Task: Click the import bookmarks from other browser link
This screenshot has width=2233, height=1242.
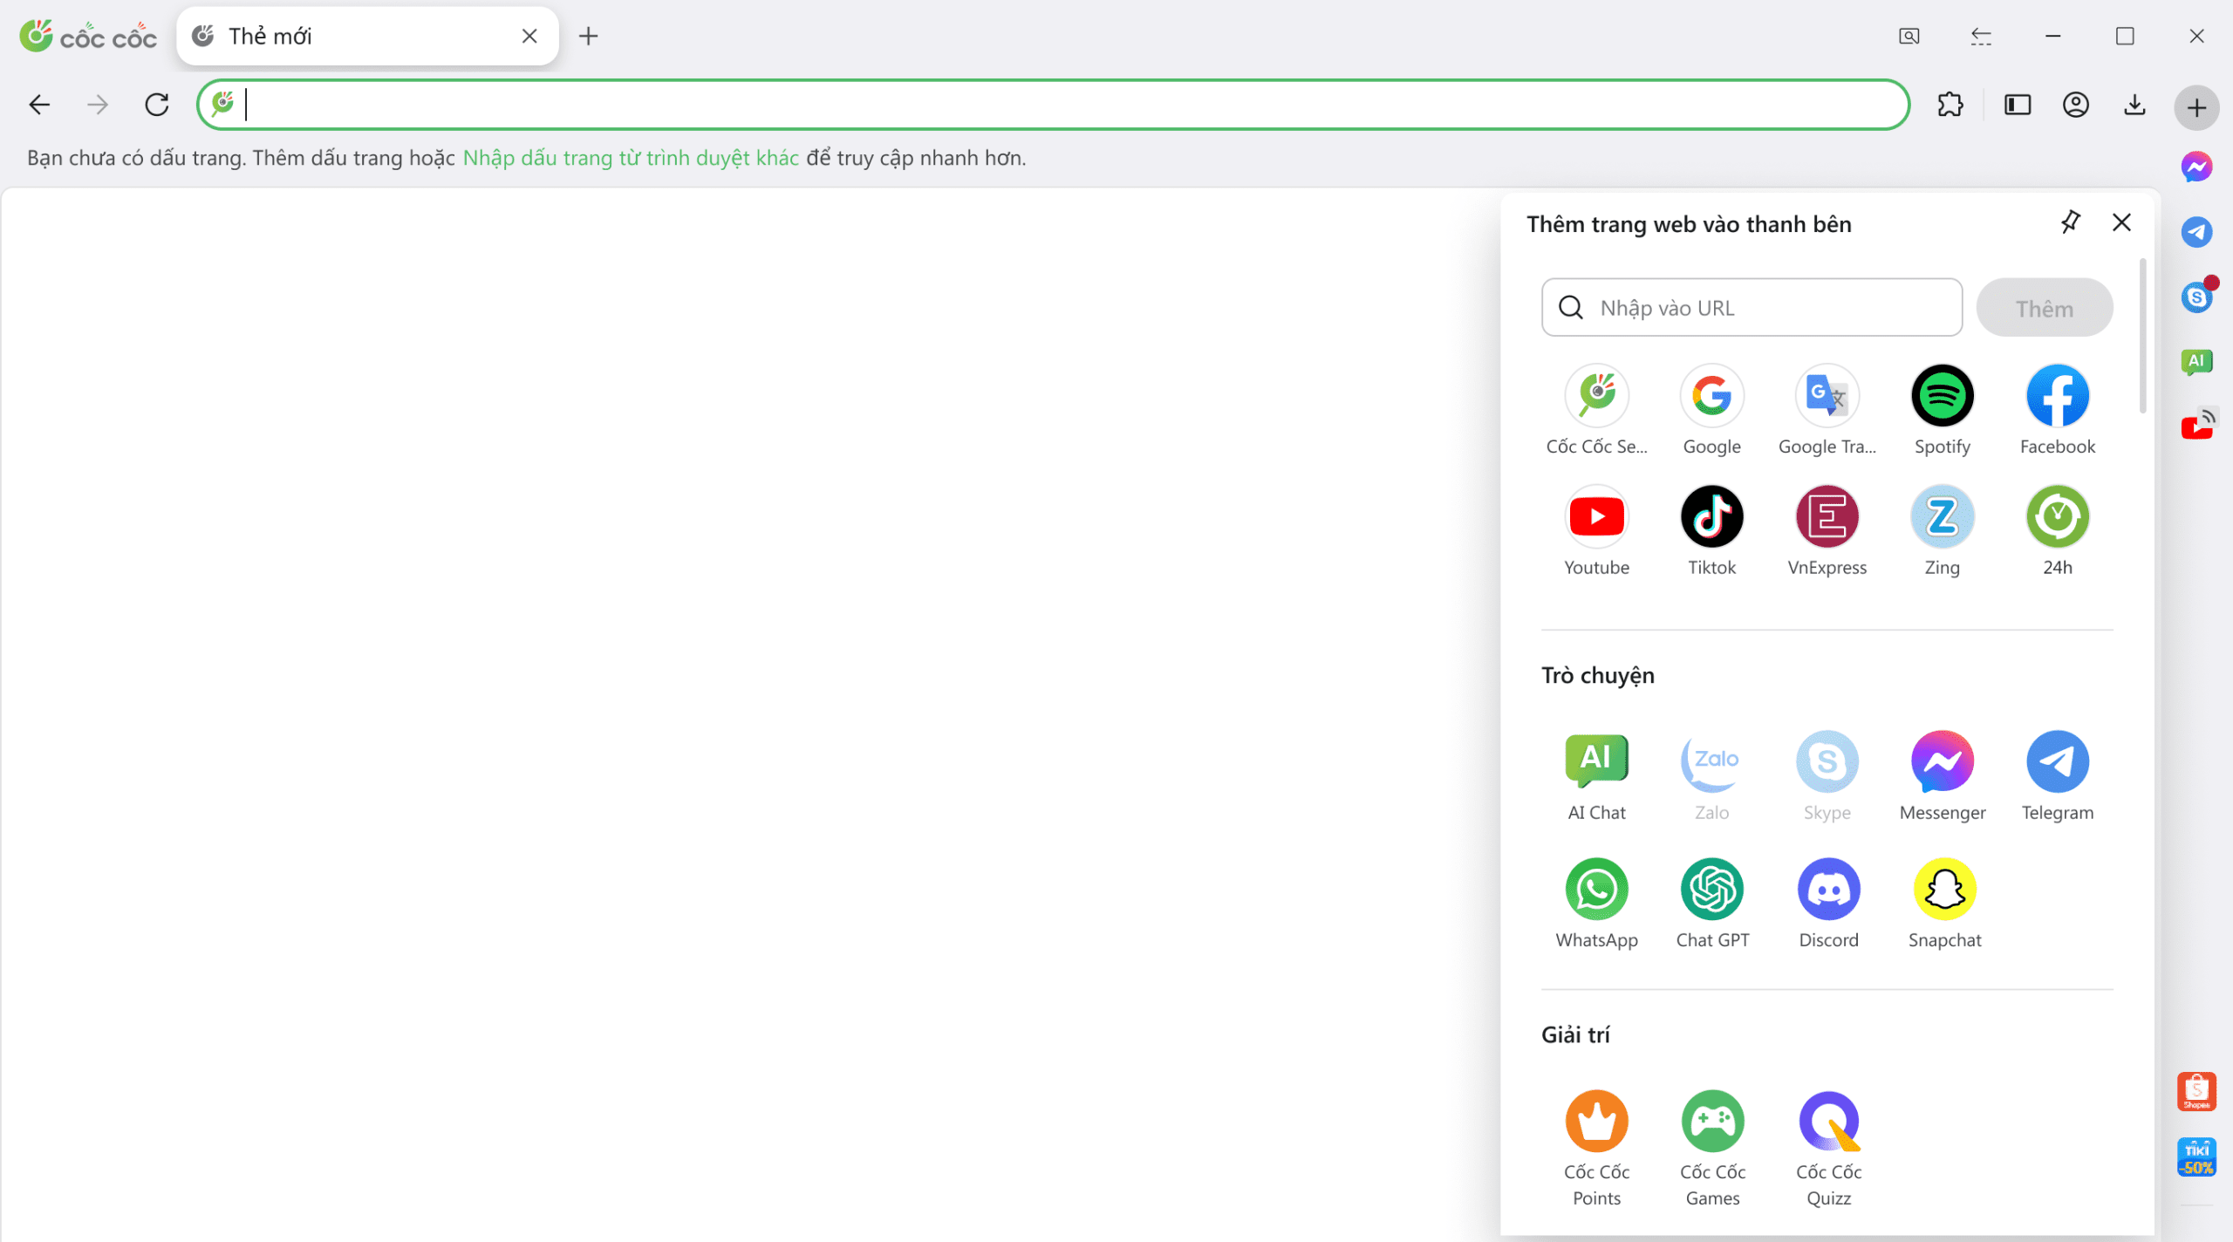Action: [x=630, y=158]
